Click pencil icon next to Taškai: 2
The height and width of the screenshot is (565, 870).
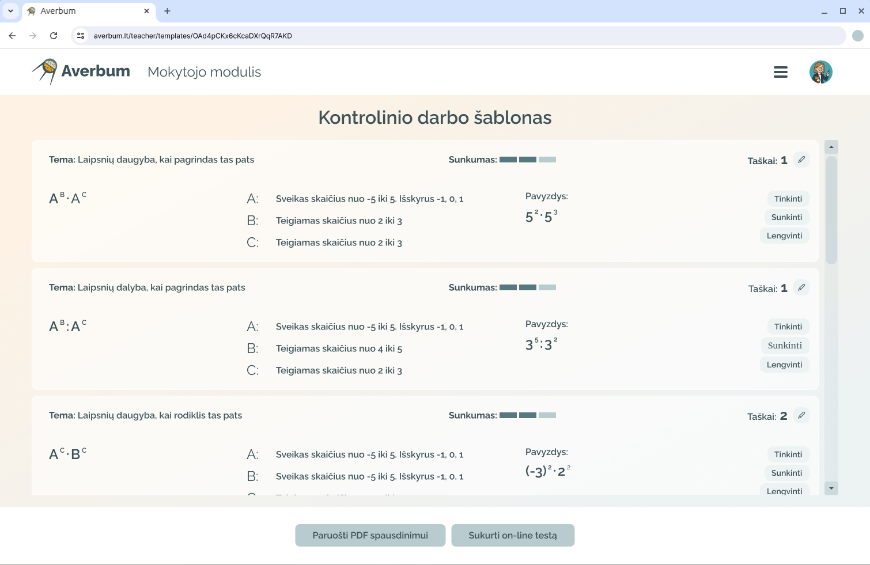(801, 415)
